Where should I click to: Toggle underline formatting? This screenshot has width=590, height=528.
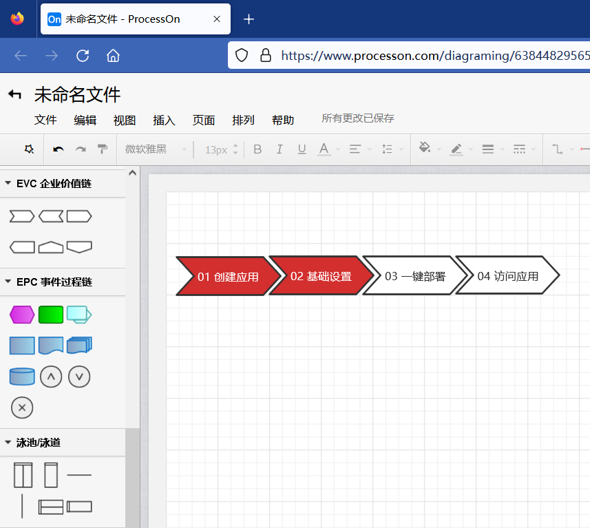[x=302, y=148]
